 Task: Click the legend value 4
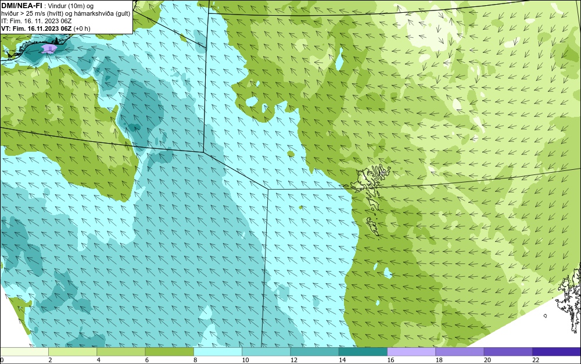coord(99,360)
